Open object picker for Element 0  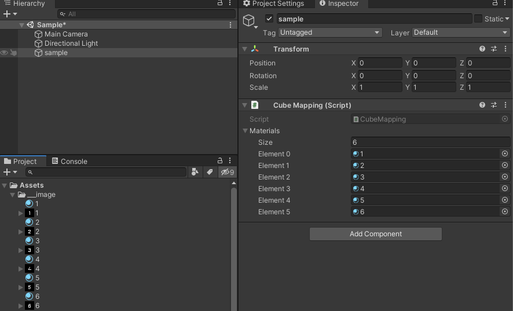click(x=505, y=153)
